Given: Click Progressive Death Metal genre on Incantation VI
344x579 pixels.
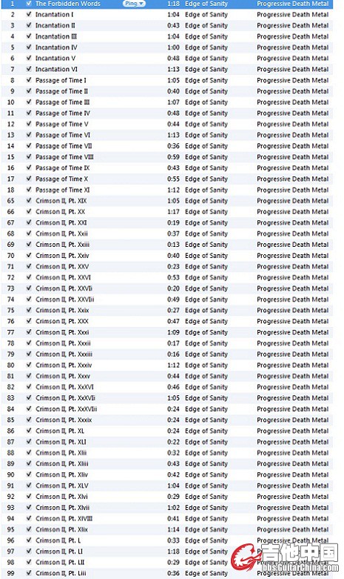Looking at the screenshot, I should [x=293, y=70].
